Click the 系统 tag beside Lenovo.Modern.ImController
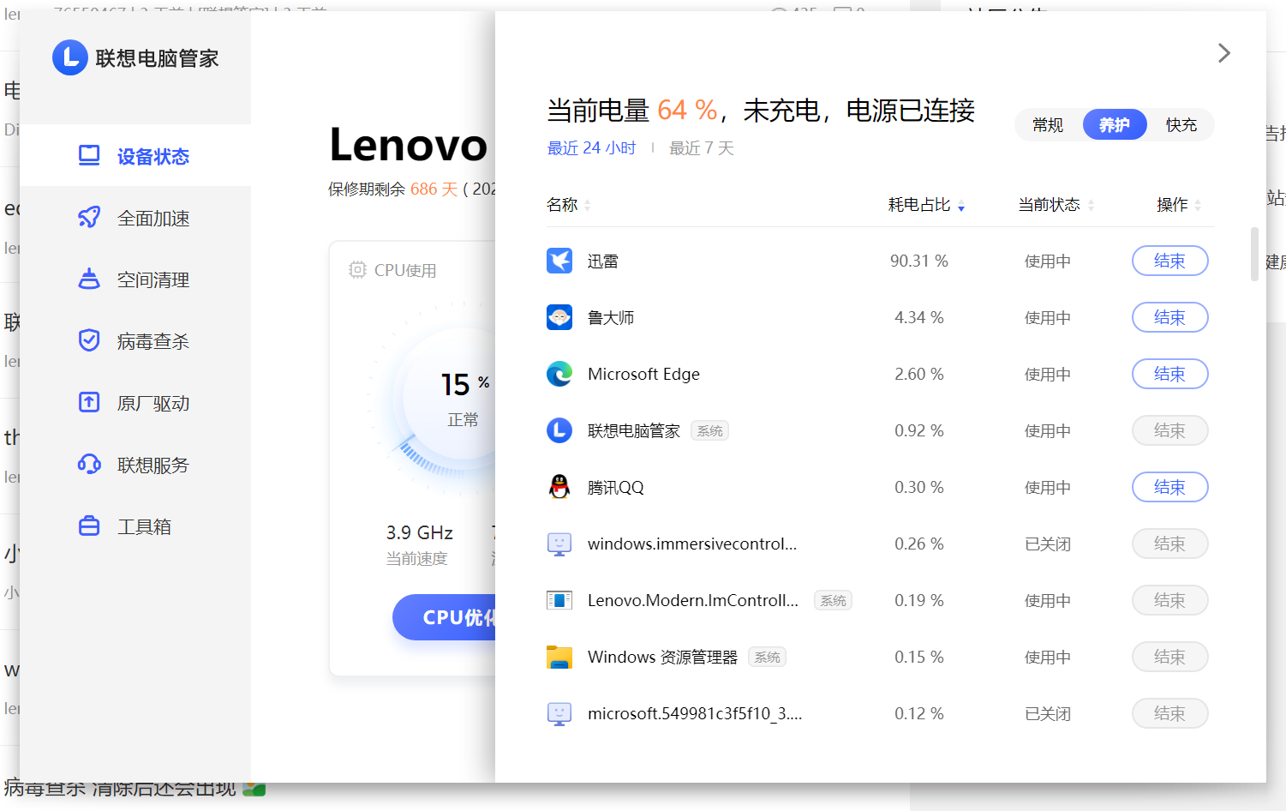Screen dimensions: 1286x811 coord(833,601)
